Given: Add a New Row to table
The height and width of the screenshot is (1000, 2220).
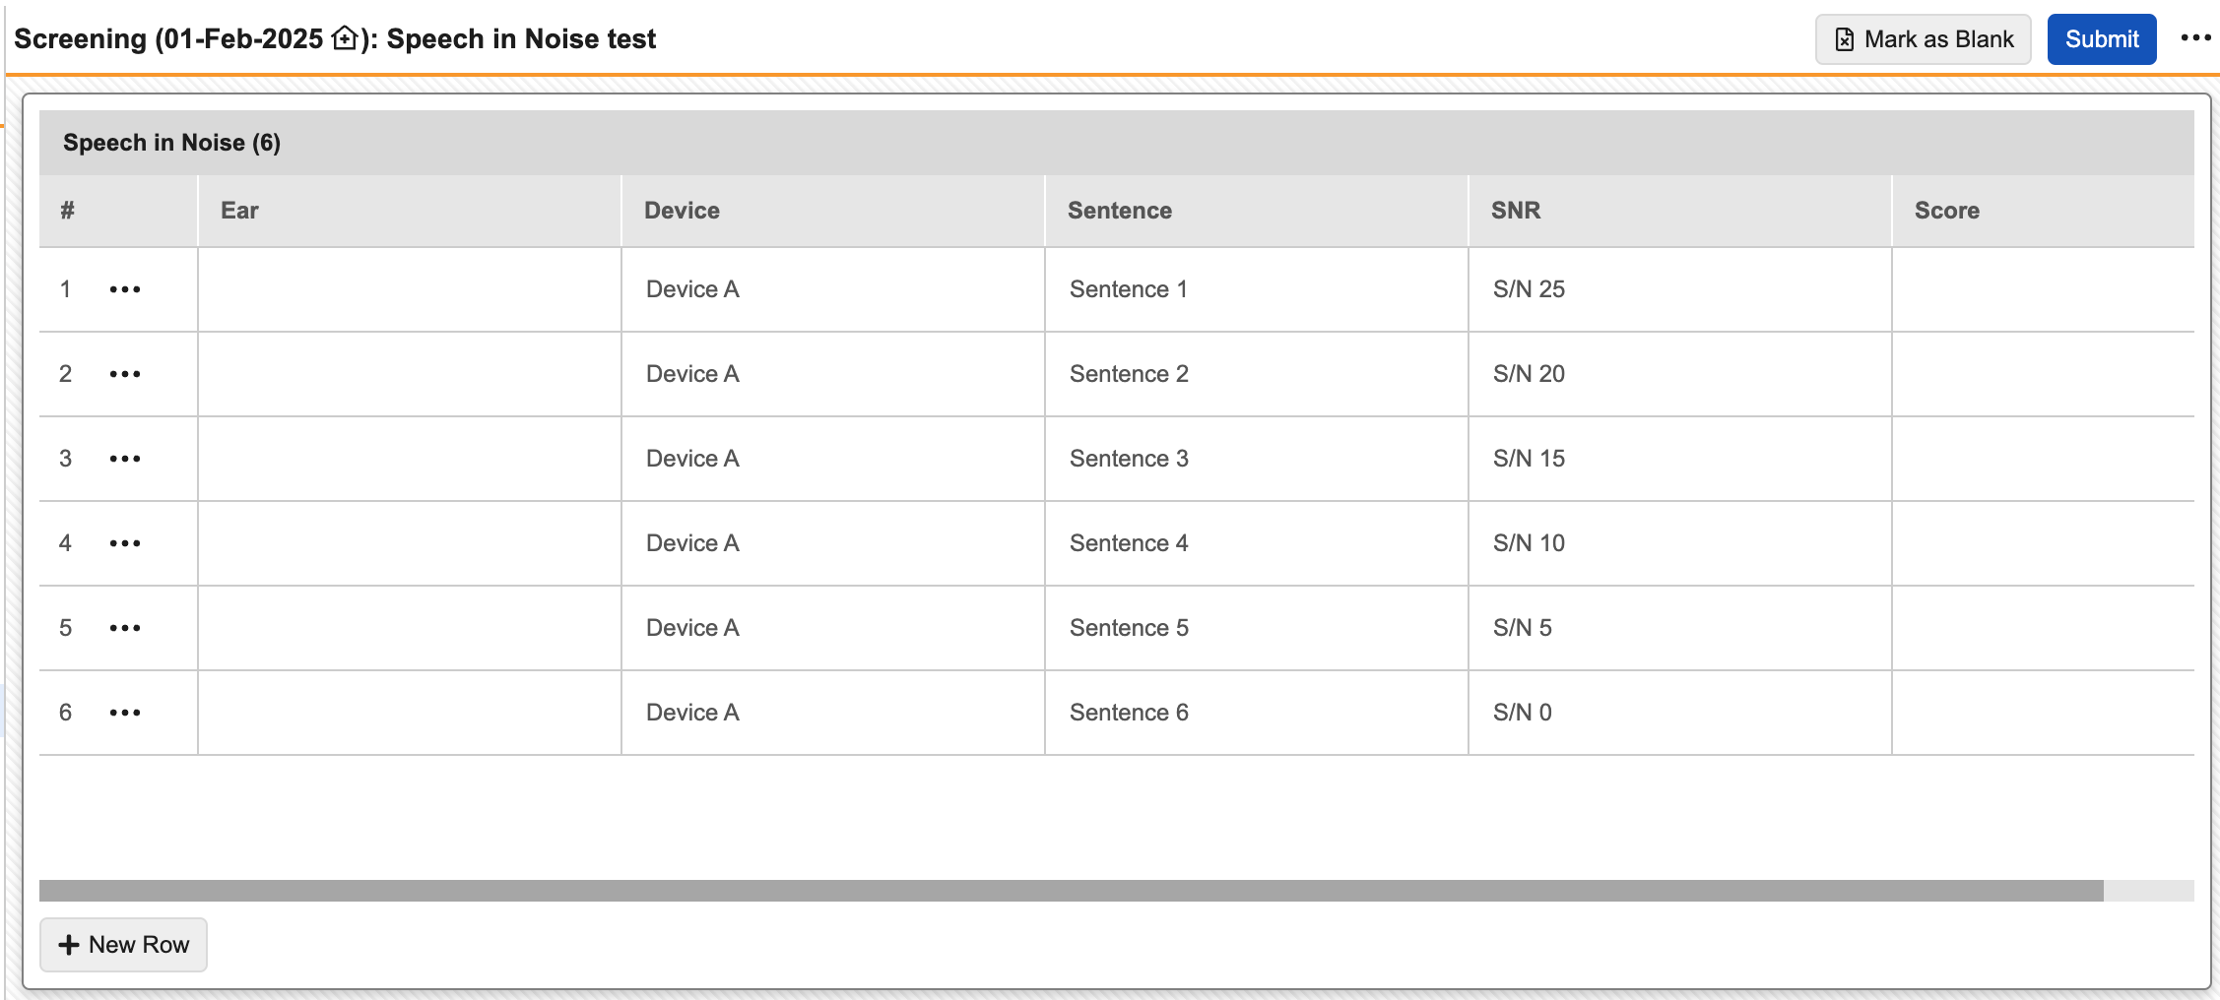Looking at the screenshot, I should (123, 945).
